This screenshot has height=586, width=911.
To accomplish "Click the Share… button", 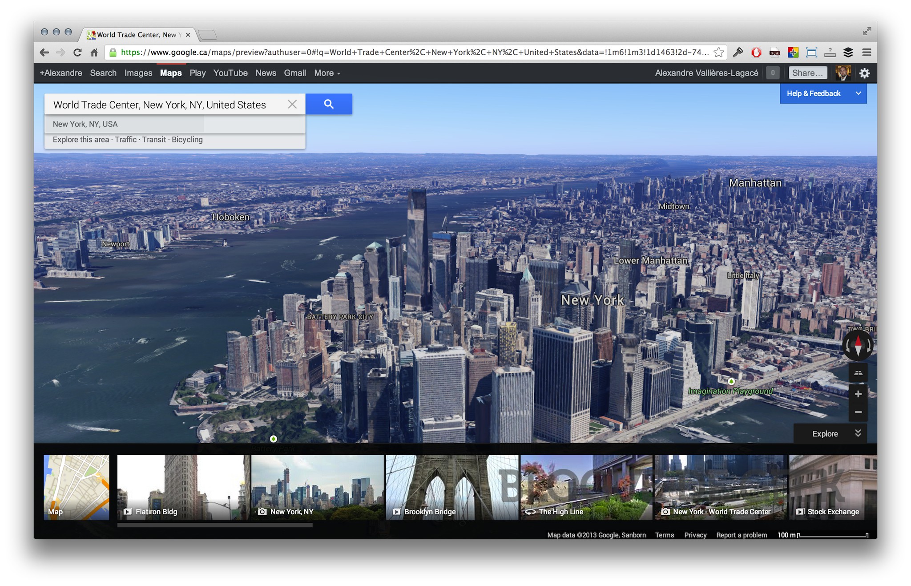I will point(808,73).
